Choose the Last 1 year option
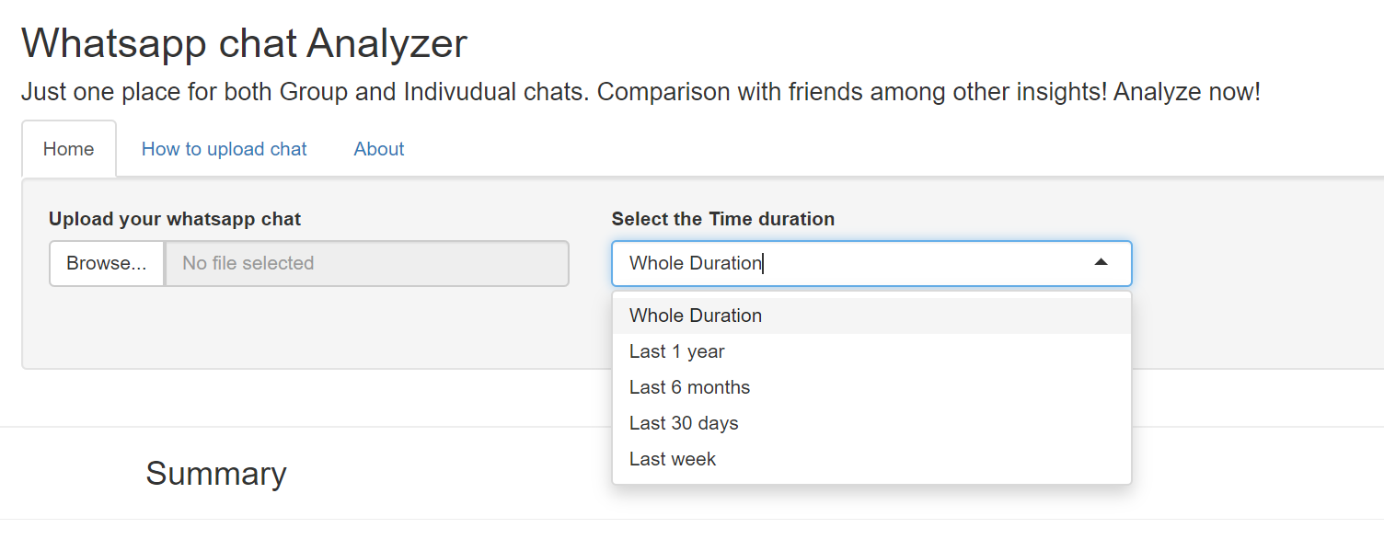Screen dimensions: 1384x551 677,351
